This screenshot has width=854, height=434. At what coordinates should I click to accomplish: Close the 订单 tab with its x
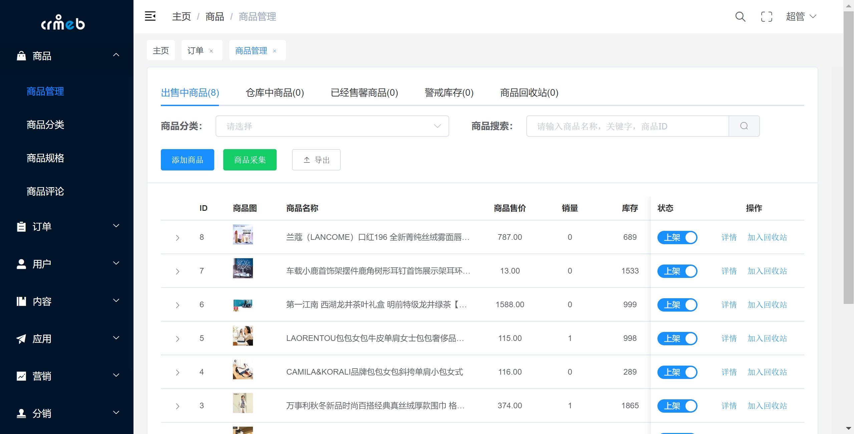(x=211, y=51)
